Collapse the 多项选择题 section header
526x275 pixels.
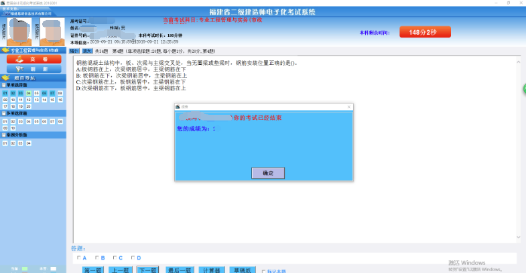click(x=4, y=114)
